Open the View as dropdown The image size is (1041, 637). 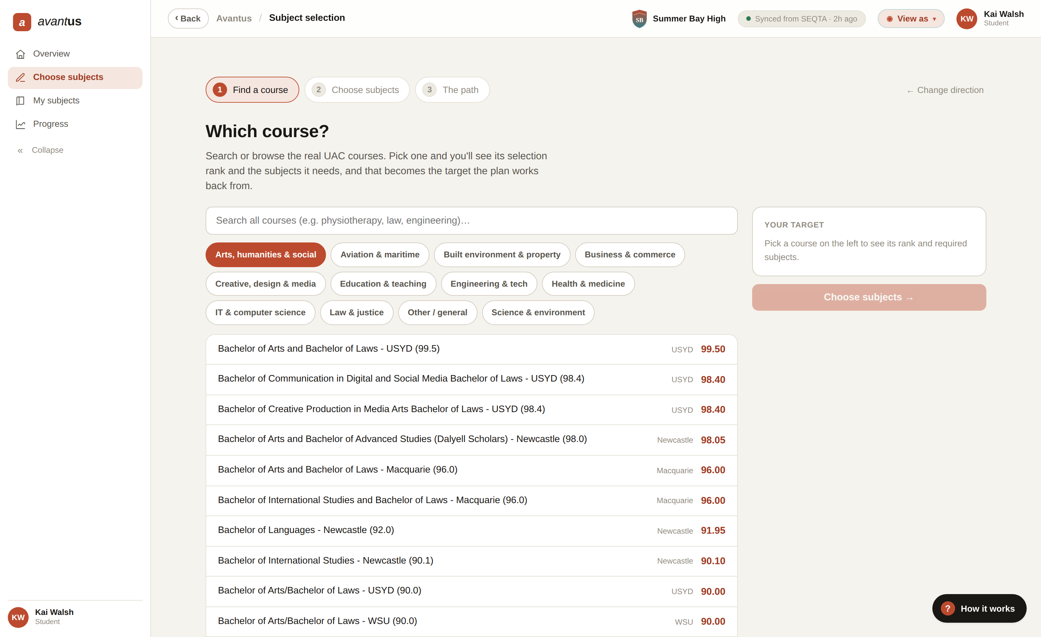[911, 19]
